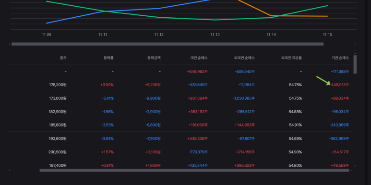Screen dimensions: 371x185
Task: Click the 178,200원 closing price cell
Action: point(58,85)
